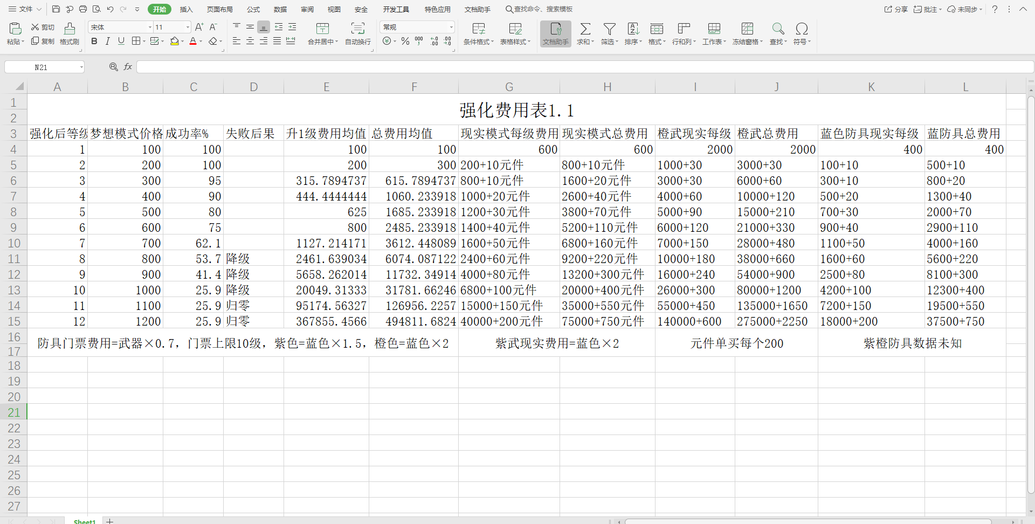1035x524 pixels.
Task: Switch to the 插入 (Insert) ribbon tab
Action: coord(186,9)
